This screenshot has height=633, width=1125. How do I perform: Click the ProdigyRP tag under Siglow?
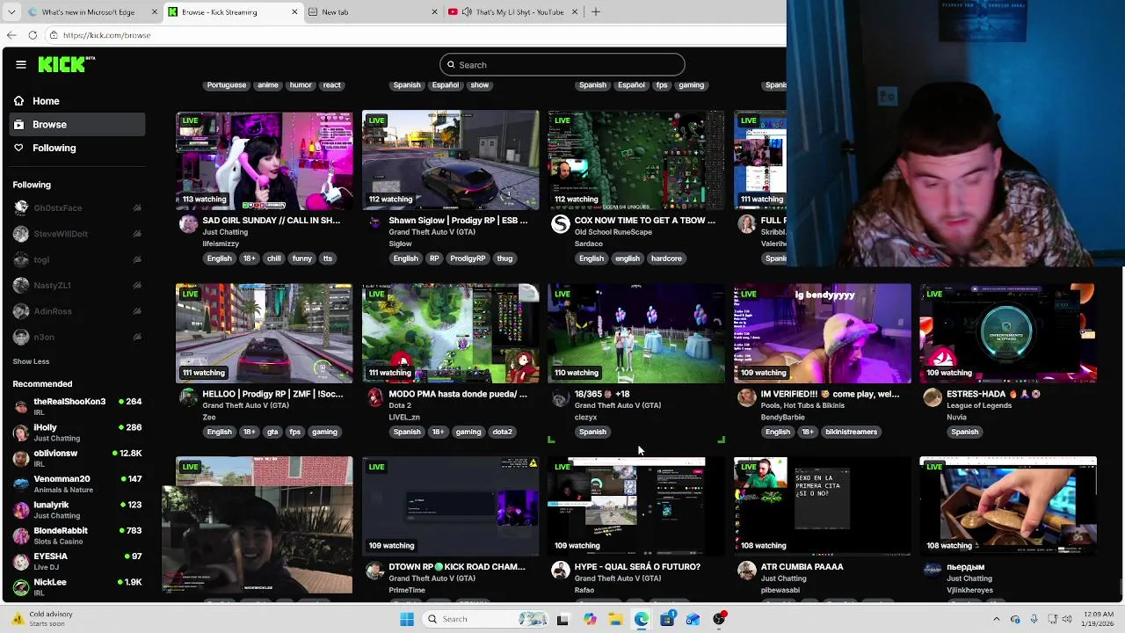[468, 258]
